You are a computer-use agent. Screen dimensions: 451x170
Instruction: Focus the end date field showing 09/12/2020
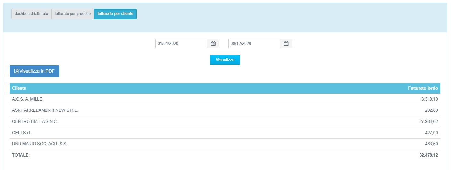(x=254, y=44)
